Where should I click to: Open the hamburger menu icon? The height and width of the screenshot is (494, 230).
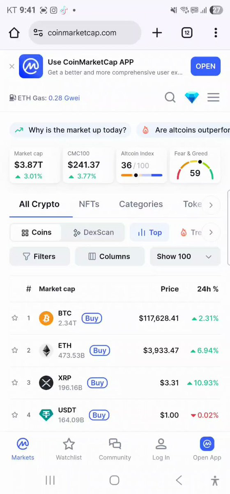click(x=213, y=98)
